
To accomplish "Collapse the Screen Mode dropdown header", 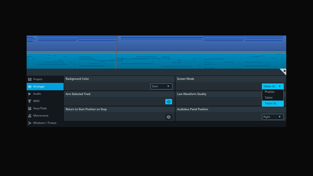I will tap(273, 87).
